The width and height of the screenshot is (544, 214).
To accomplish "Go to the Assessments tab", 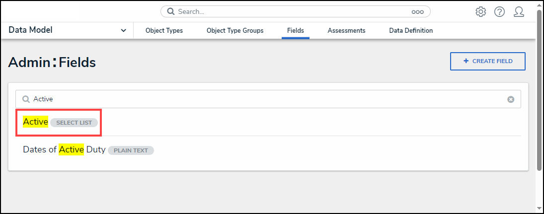I will pos(346,31).
